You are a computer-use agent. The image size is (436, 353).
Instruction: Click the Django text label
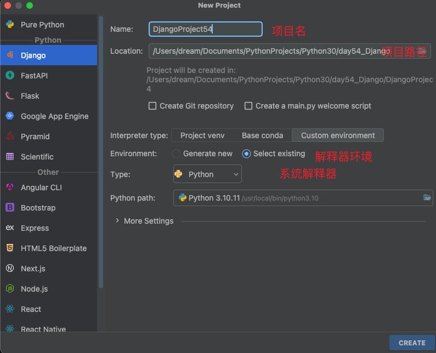click(x=33, y=55)
